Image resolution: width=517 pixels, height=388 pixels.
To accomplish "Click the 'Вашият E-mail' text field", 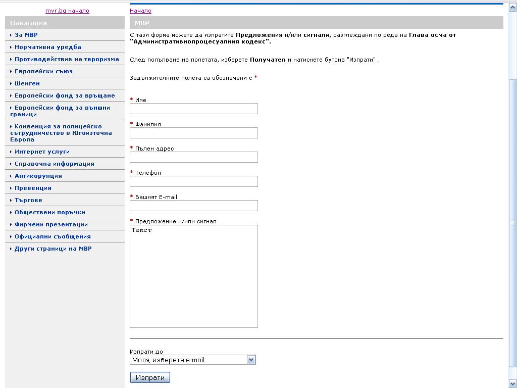I will (x=193, y=206).
